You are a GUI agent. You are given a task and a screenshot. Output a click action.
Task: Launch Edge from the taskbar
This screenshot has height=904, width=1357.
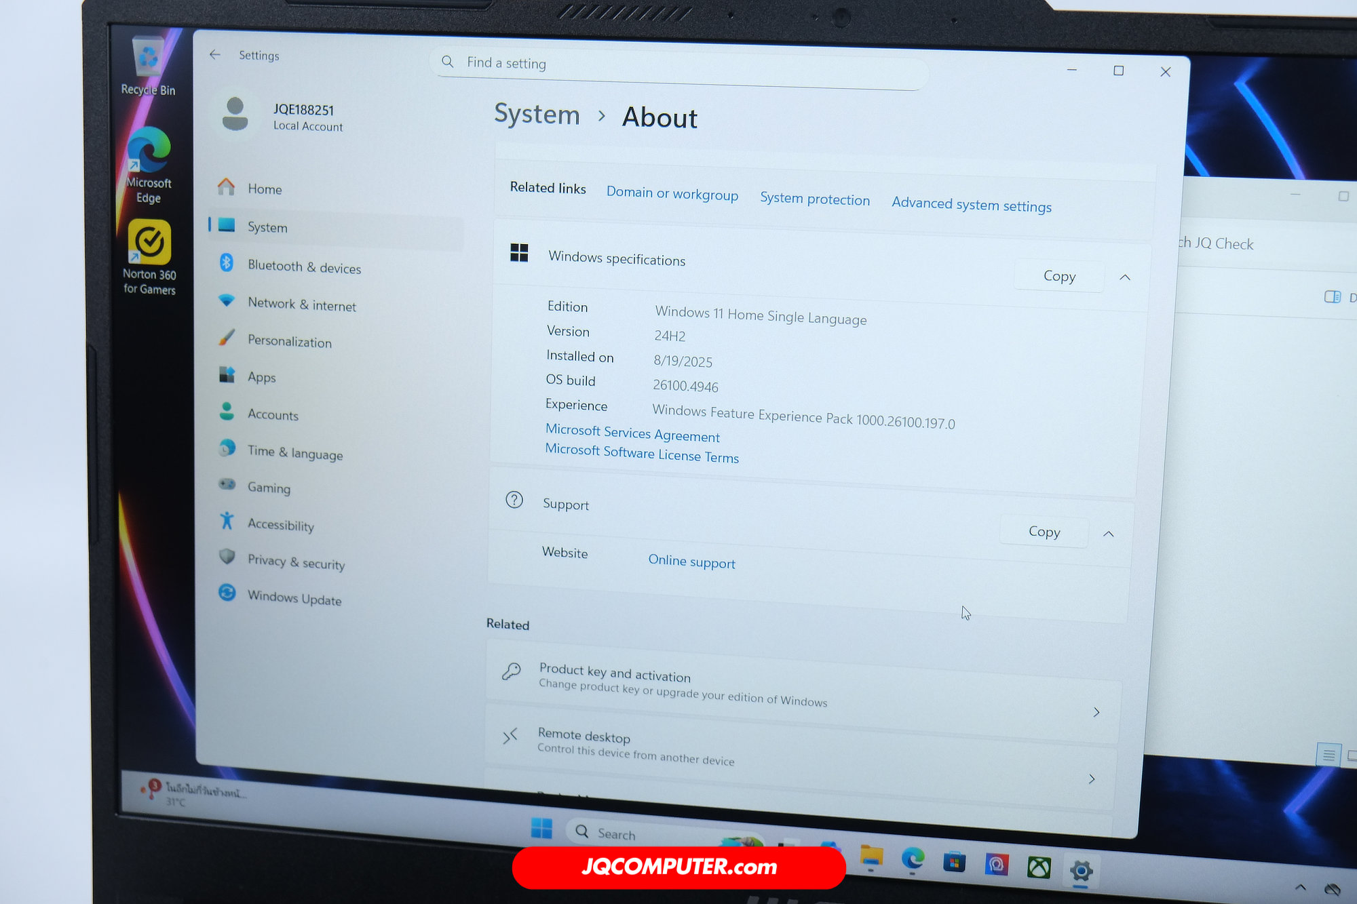(913, 859)
